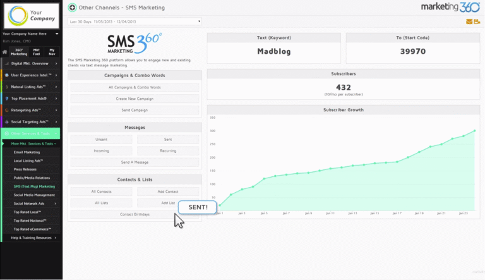This screenshot has height=280, width=485.
Task: Click Send Campaign button
Action: pos(135,110)
